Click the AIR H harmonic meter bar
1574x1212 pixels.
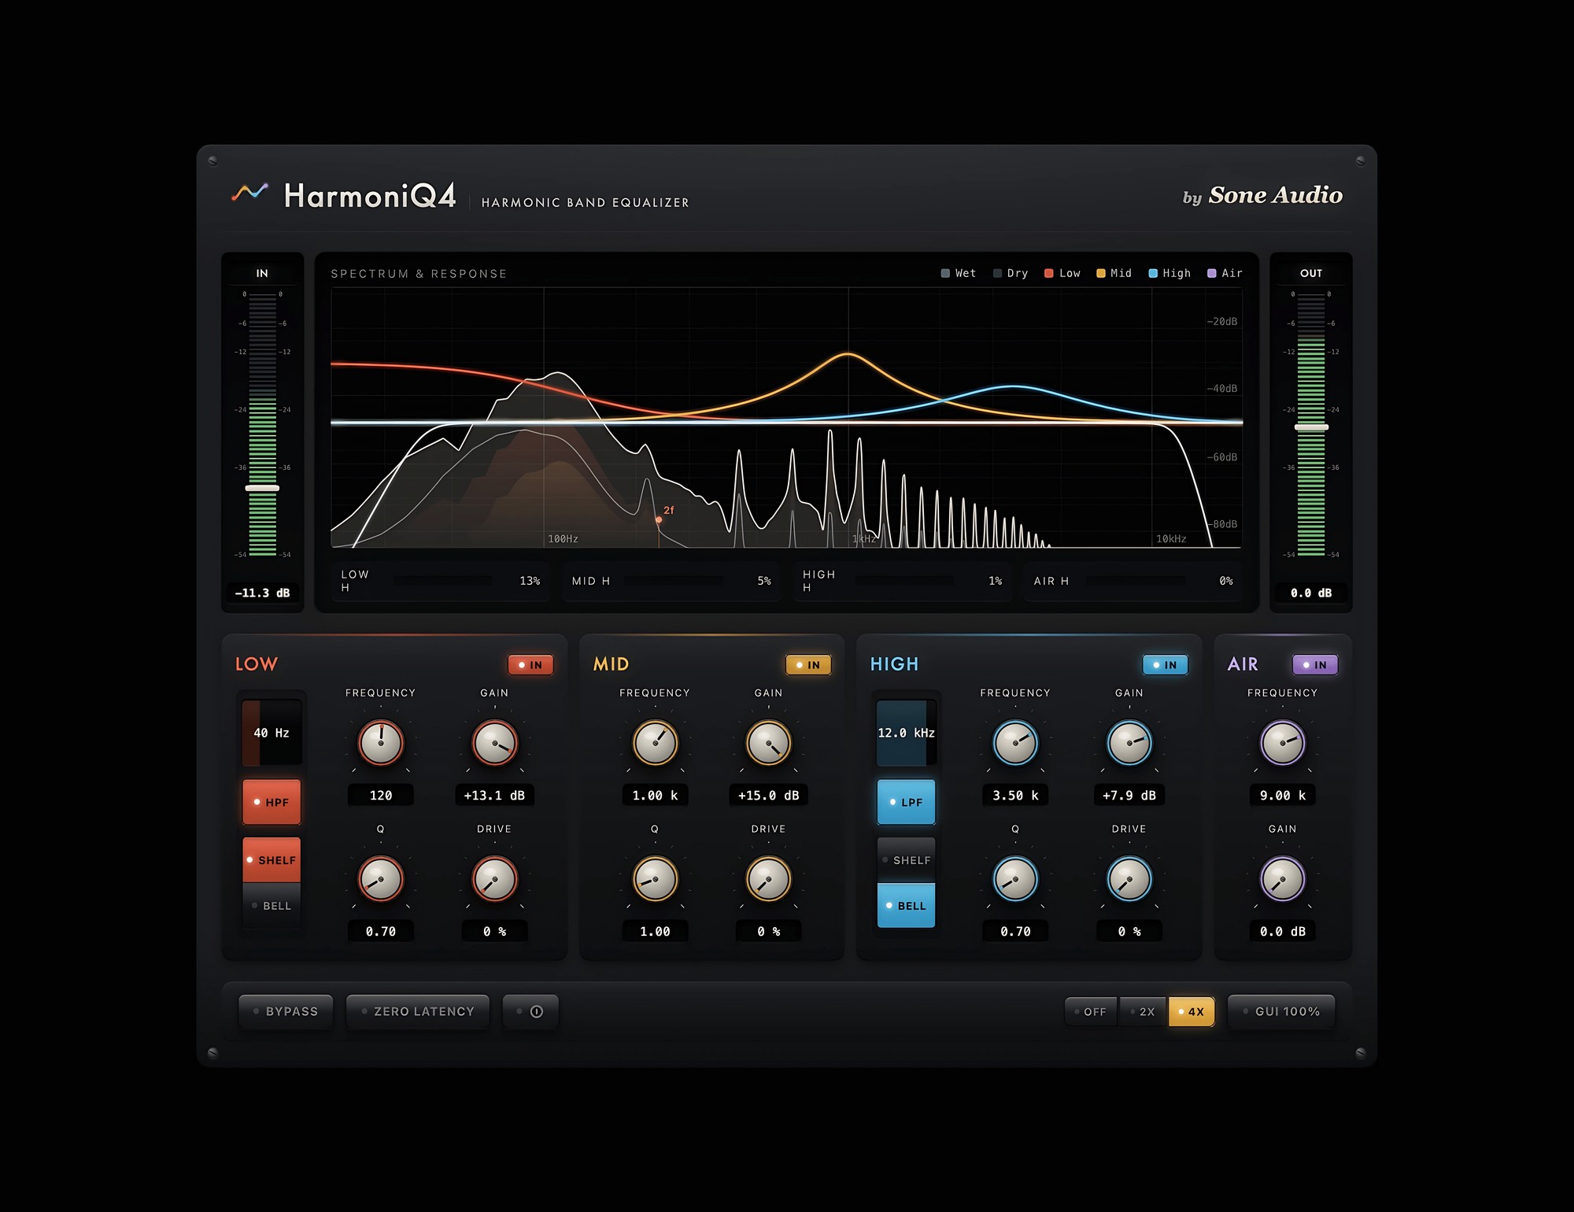point(1136,581)
